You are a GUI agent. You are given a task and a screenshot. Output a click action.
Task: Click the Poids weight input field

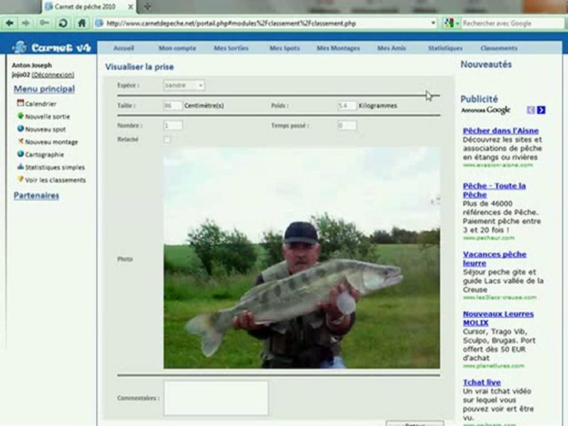[x=347, y=105]
